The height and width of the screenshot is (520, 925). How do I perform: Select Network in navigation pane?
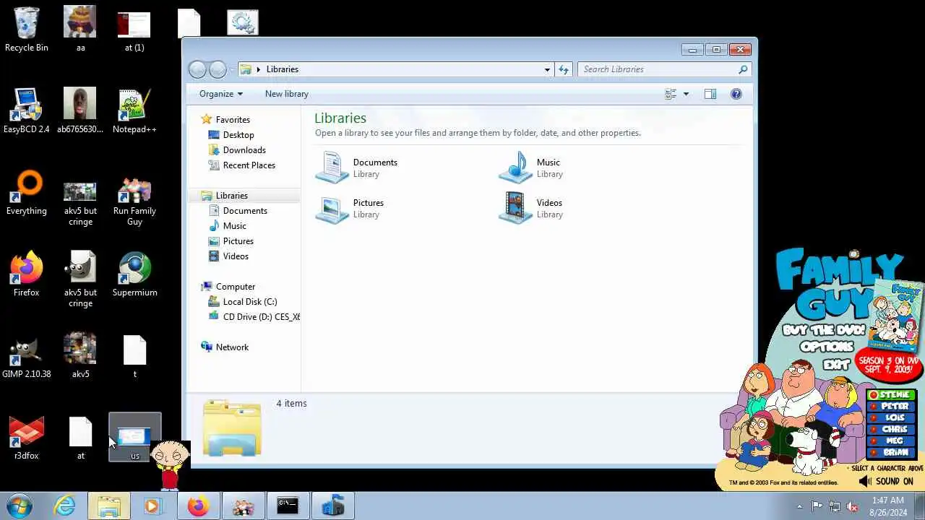(232, 347)
